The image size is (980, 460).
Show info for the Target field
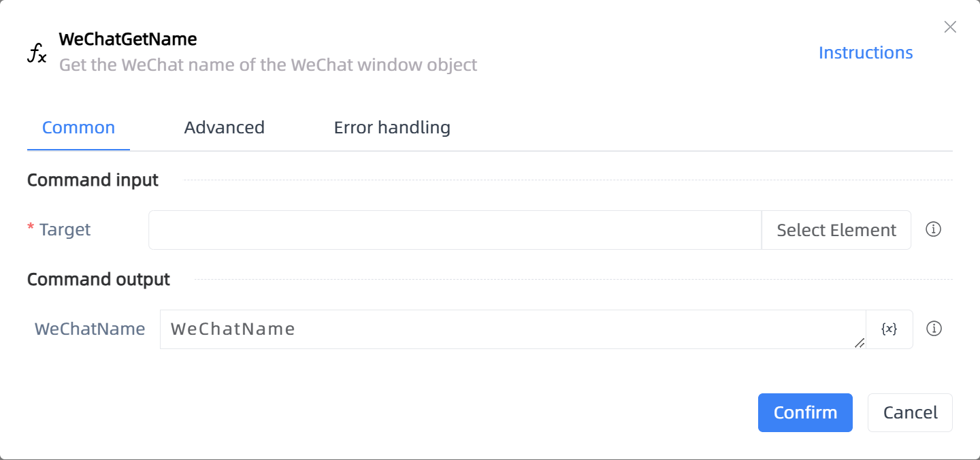point(934,229)
